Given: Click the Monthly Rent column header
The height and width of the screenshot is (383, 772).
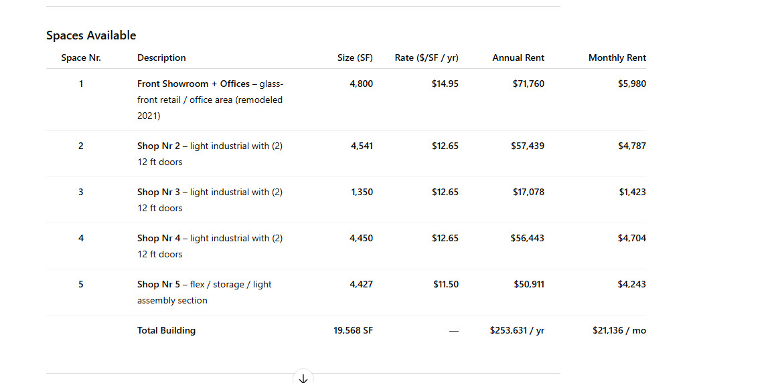Looking at the screenshot, I should tap(617, 57).
